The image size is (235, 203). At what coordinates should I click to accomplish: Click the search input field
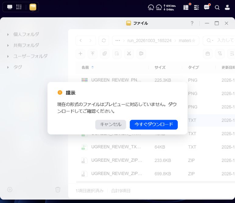226,40
